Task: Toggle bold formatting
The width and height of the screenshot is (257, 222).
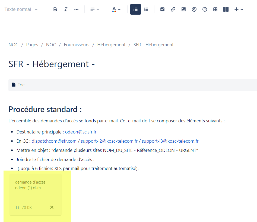Action: [x=55, y=9]
